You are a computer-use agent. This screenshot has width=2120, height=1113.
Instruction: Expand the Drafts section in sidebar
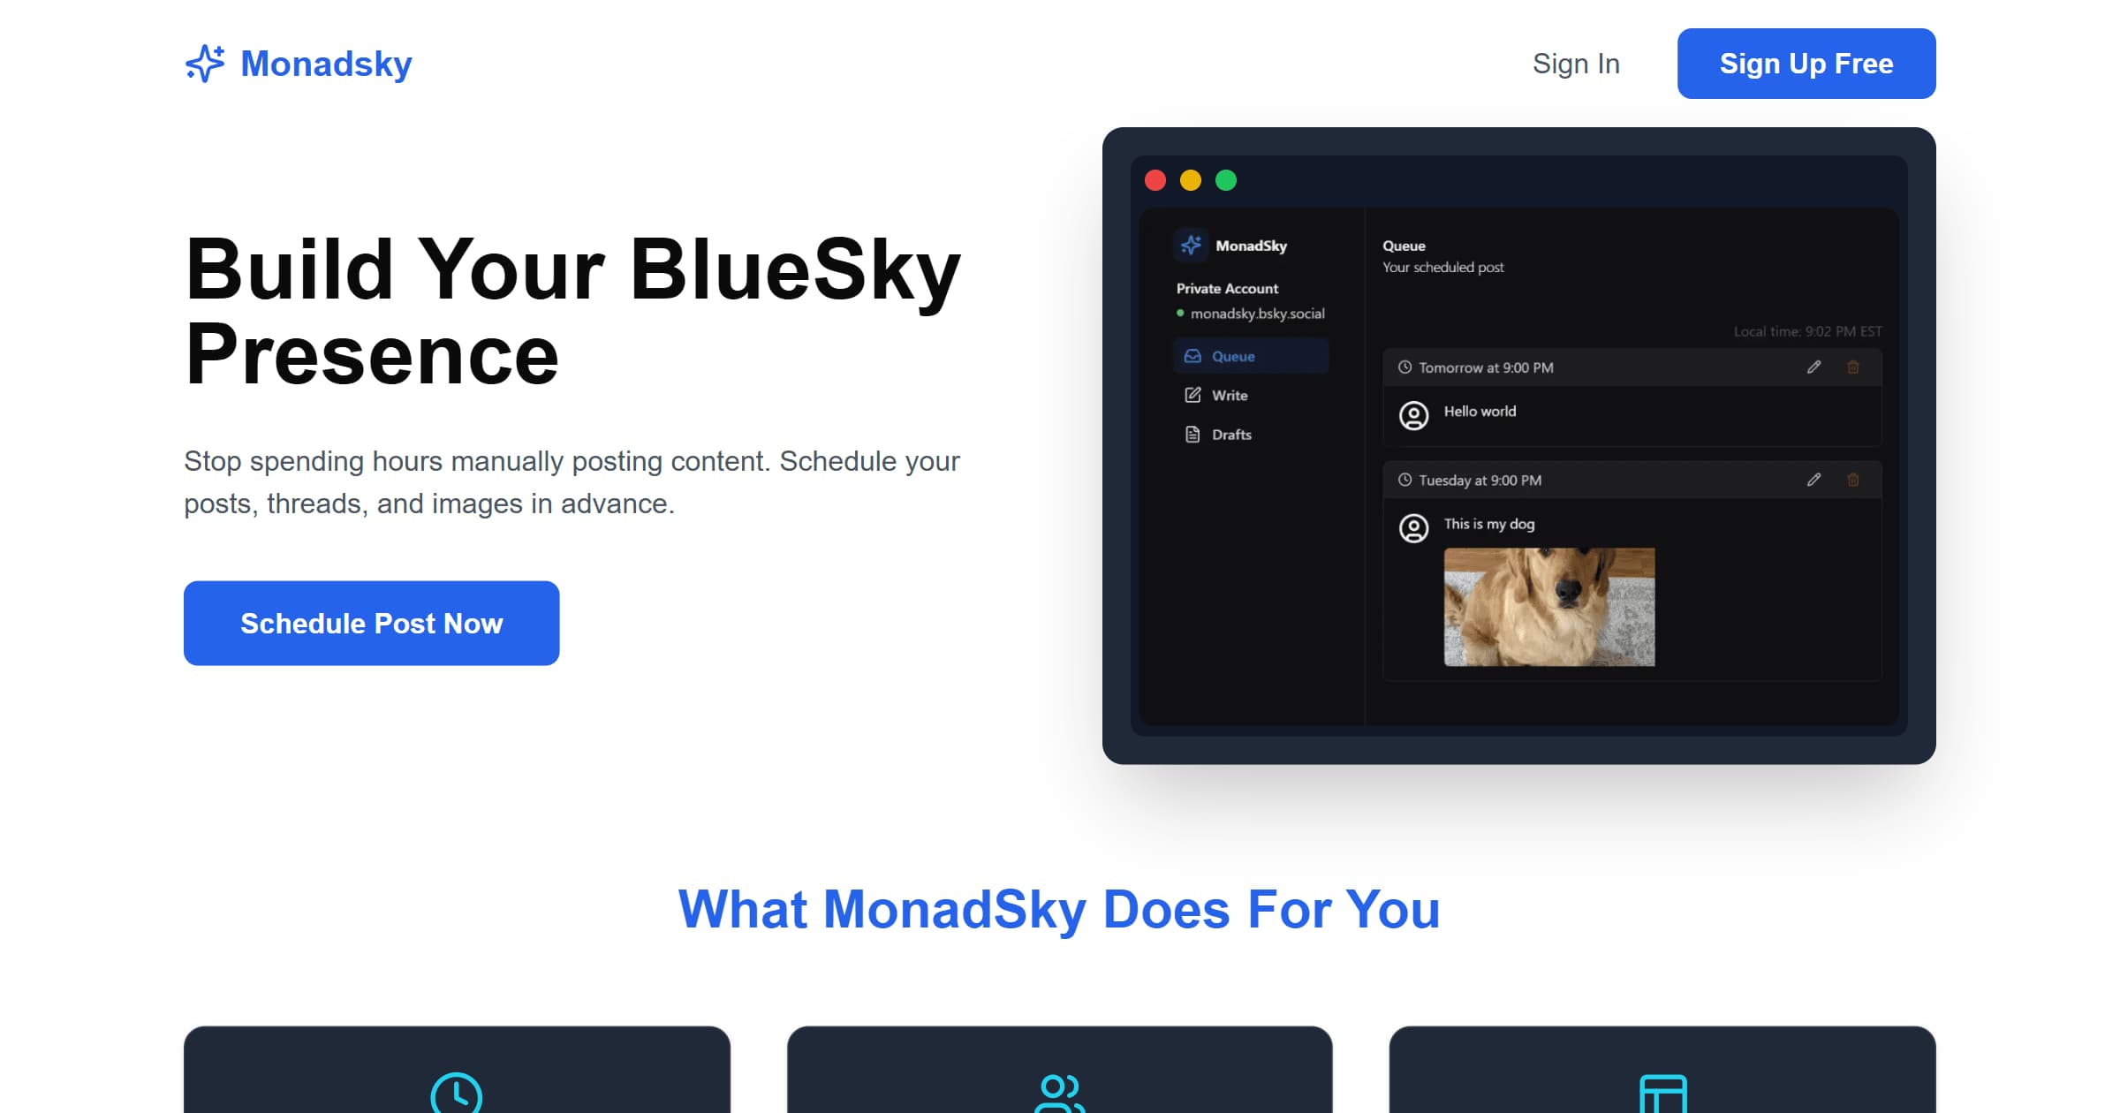click(x=1230, y=433)
